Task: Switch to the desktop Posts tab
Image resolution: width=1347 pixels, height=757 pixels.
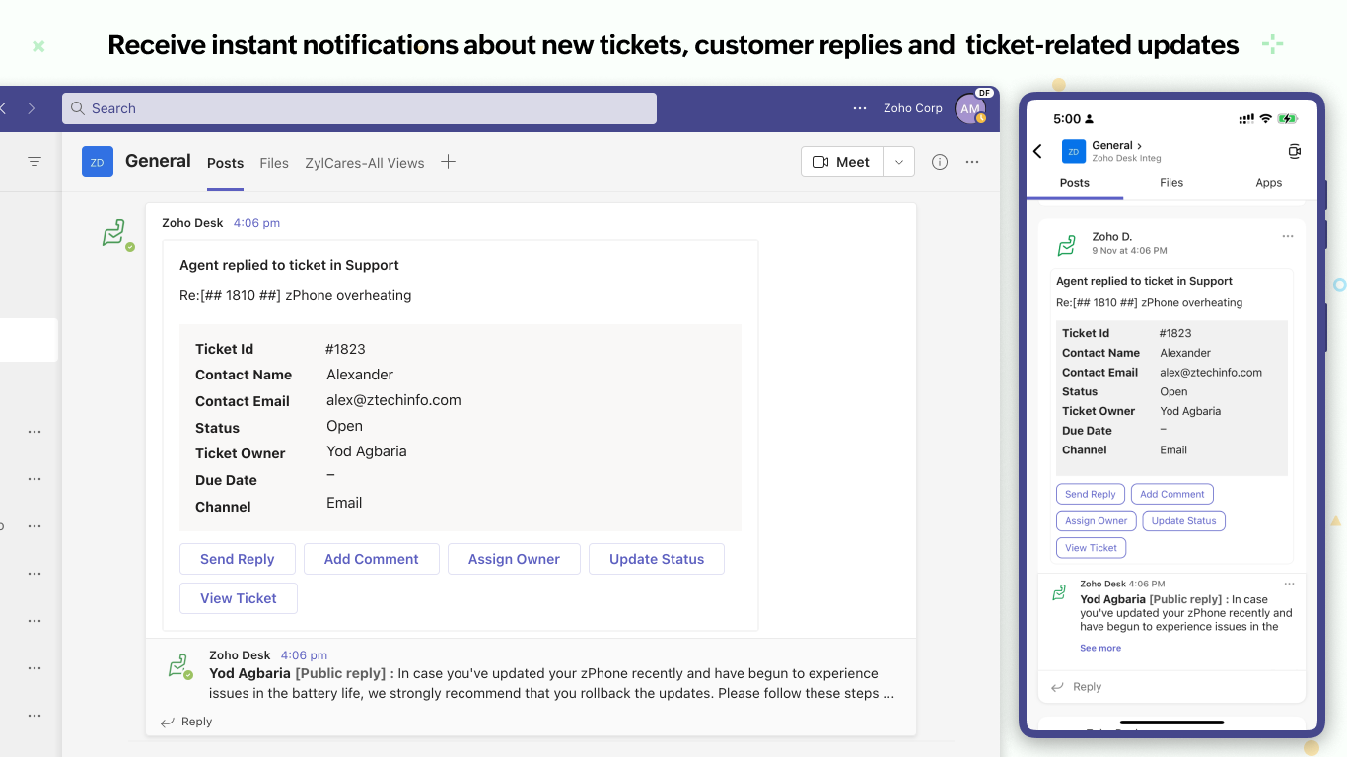Action: (x=225, y=163)
